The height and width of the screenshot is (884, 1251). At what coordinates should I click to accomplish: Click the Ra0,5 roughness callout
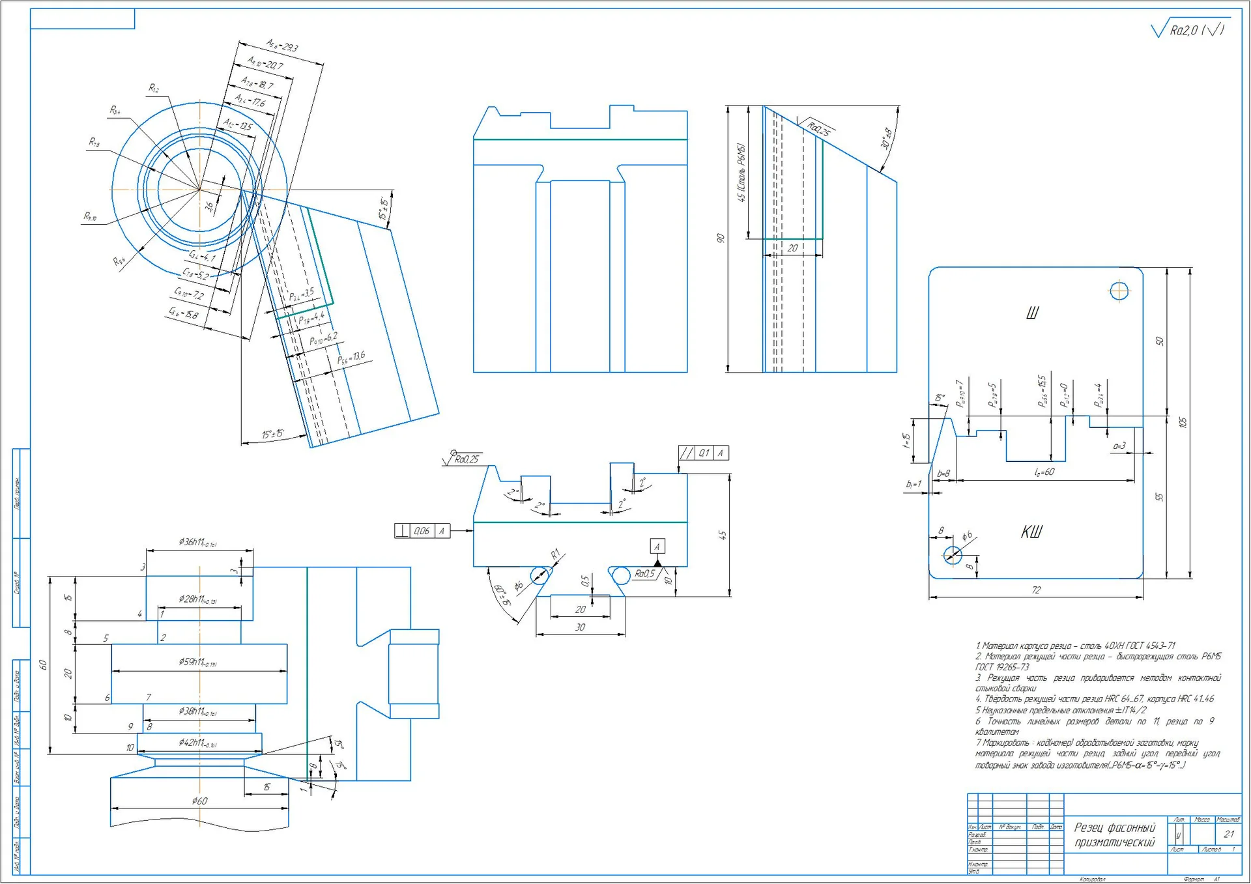coord(645,573)
